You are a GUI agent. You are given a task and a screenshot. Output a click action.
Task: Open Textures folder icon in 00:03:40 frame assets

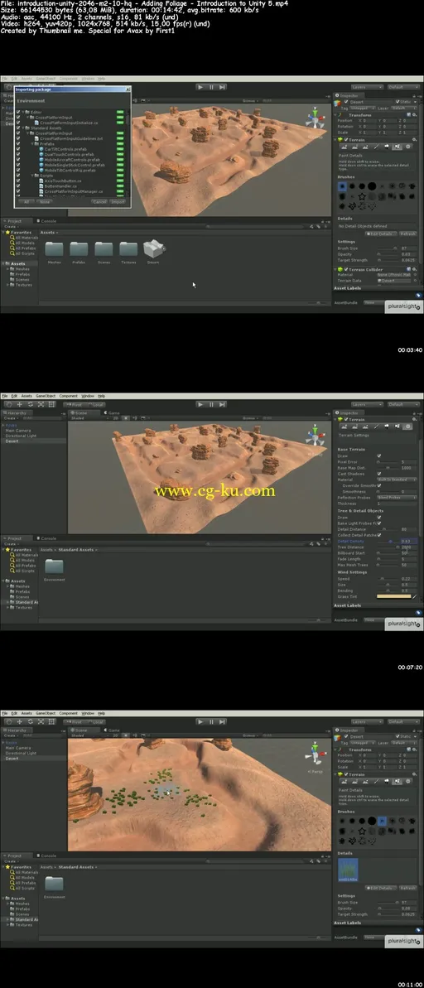[128, 251]
